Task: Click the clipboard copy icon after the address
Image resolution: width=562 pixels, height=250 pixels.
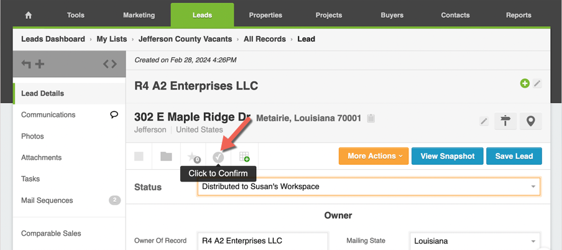Action: pyautogui.click(x=371, y=118)
